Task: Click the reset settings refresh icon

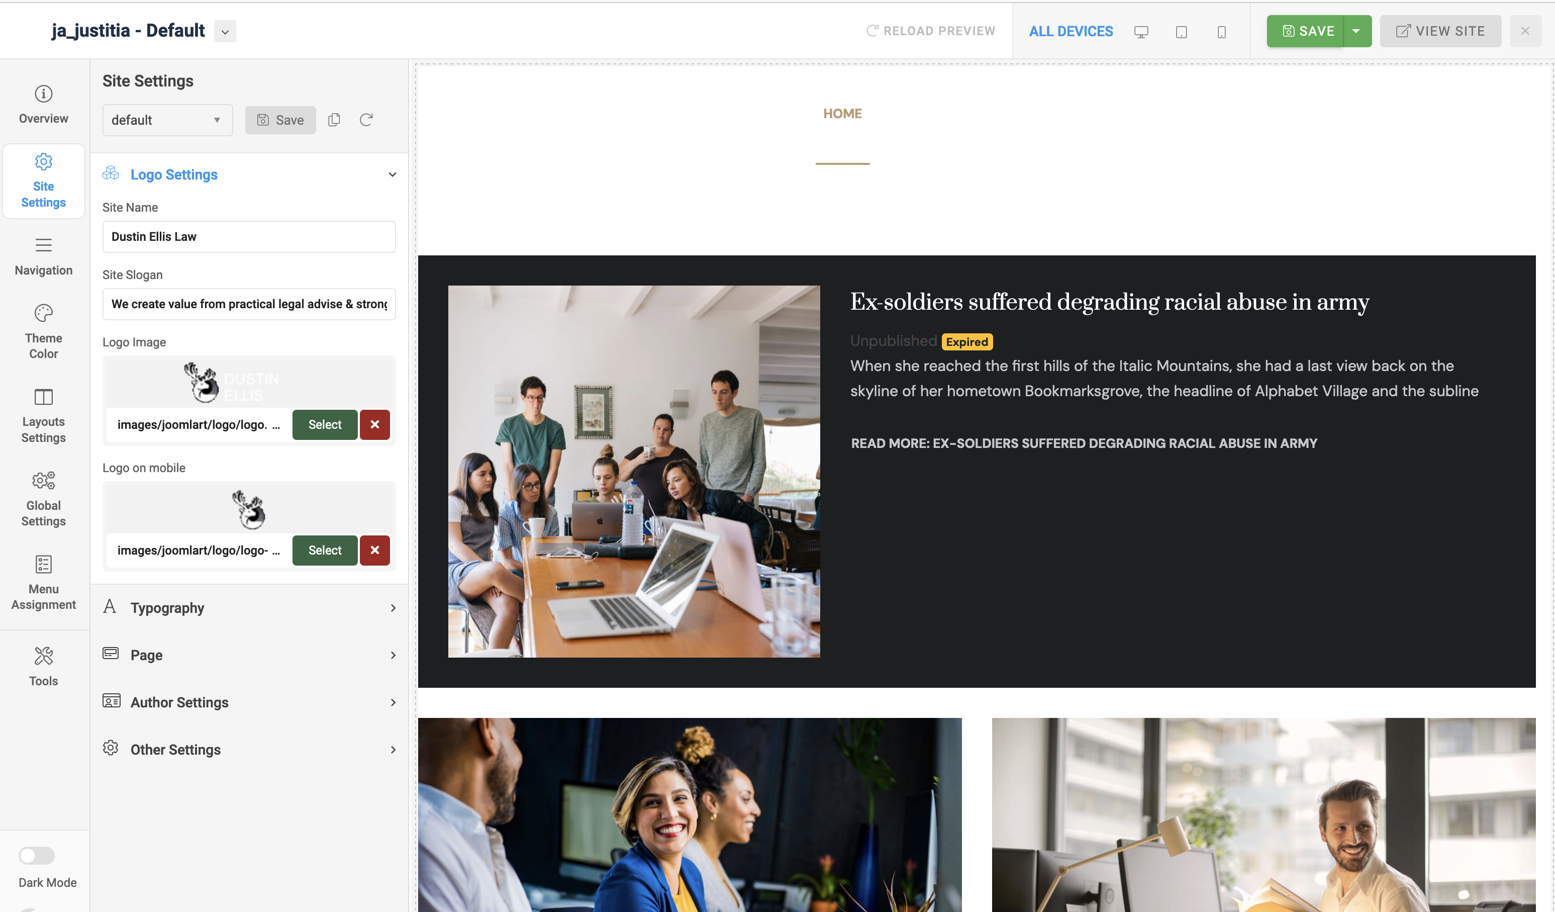Action: [366, 120]
